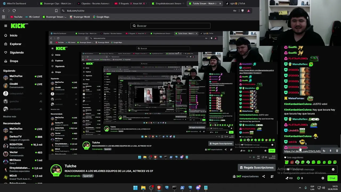The image size is (341, 192).
Task: Click the Enviar un mensaje chat input
Action: [311, 169]
